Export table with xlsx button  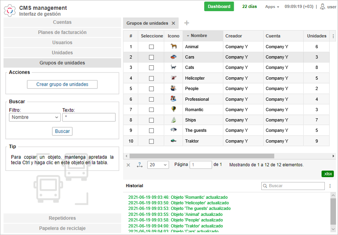tap(328, 174)
